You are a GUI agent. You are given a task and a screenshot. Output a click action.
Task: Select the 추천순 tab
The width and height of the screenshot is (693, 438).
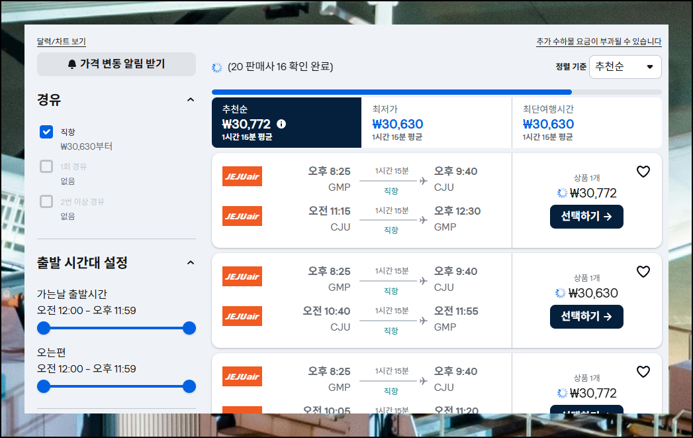click(x=287, y=123)
